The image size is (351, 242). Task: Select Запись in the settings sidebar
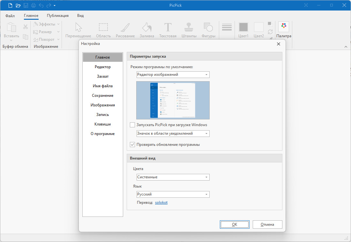(103, 115)
